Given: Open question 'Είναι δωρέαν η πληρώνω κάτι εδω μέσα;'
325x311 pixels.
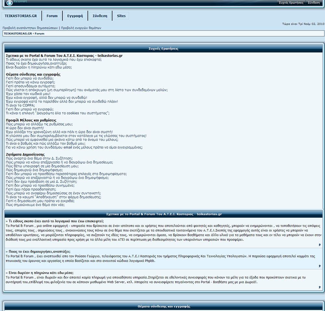Looking at the screenshot, I should [39, 67].
